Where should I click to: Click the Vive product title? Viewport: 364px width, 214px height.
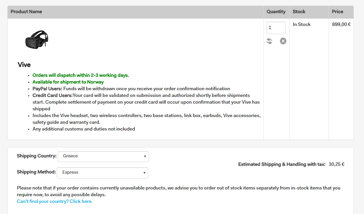(x=24, y=65)
